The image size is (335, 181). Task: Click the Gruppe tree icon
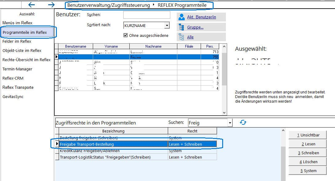pyautogui.click(x=181, y=27)
